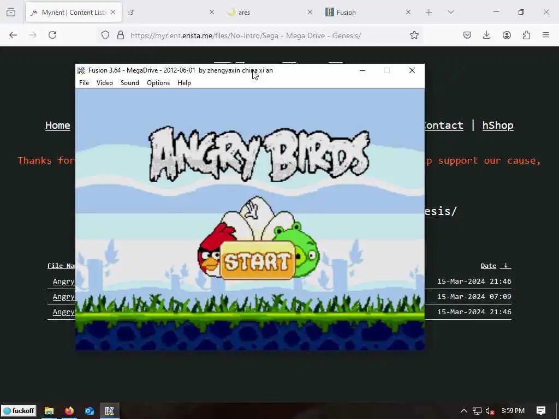Open the second Angry file link
The width and height of the screenshot is (559, 419).
[x=64, y=297]
